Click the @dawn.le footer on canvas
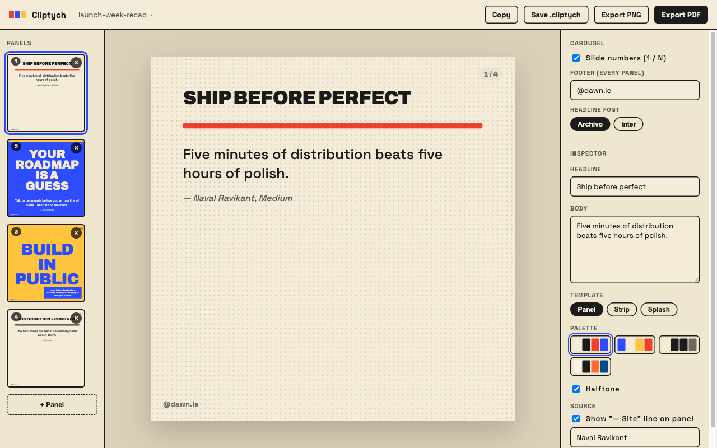This screenshot has height=448, width=717. (180, 404)
